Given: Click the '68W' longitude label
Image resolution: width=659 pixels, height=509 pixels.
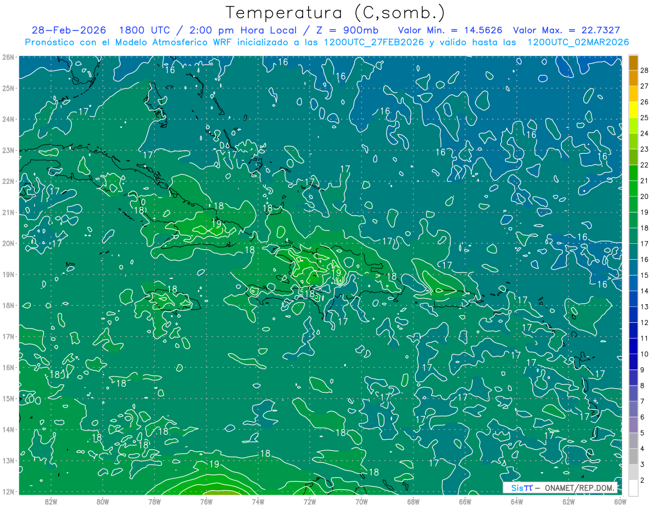Looking at the screenshot, I should [x=414, y=501].
